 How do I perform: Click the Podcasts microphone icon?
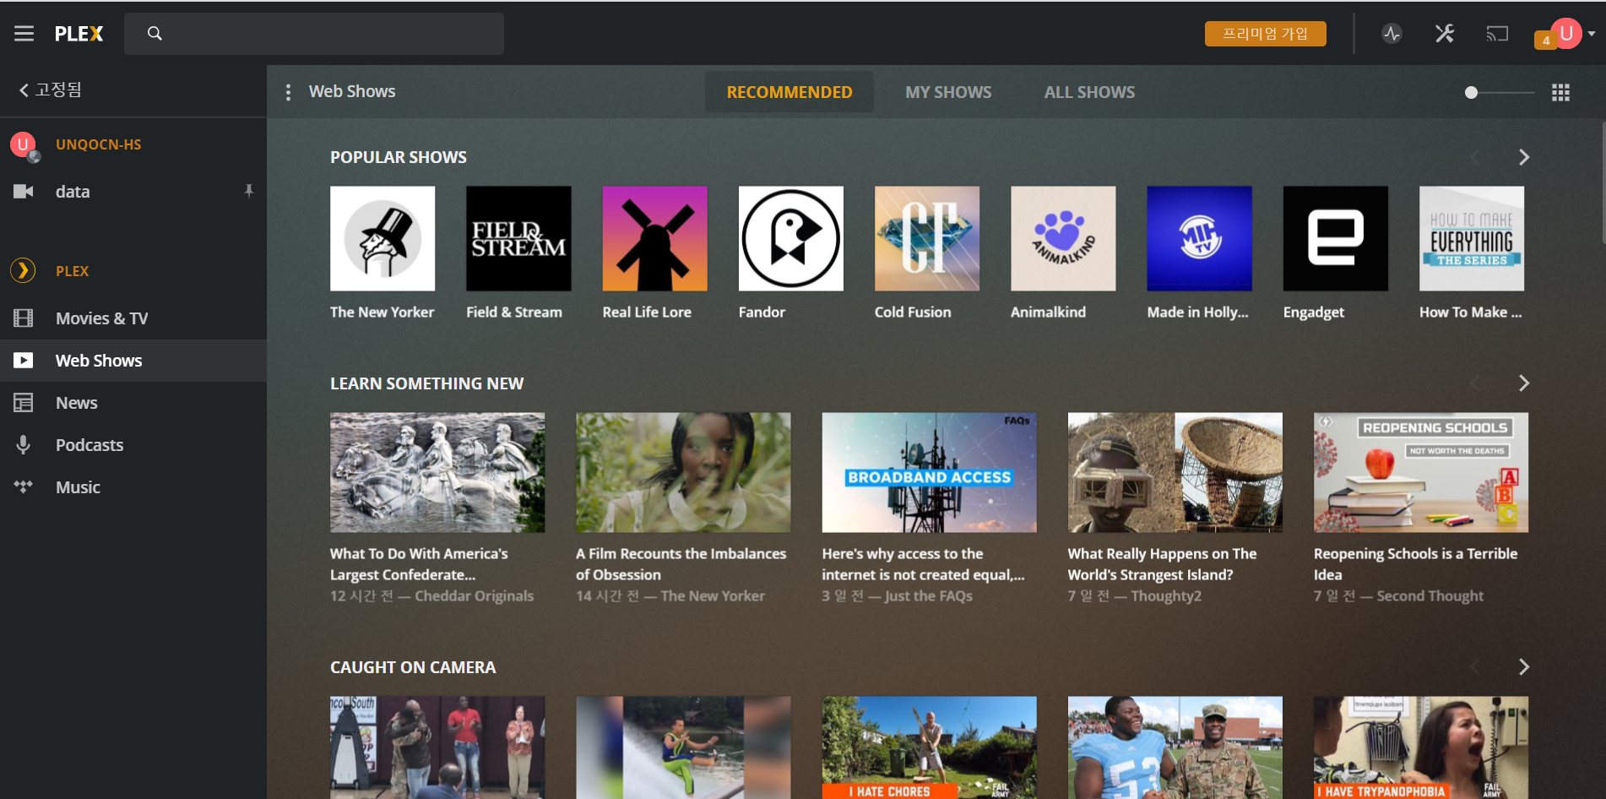pos(24,445)
